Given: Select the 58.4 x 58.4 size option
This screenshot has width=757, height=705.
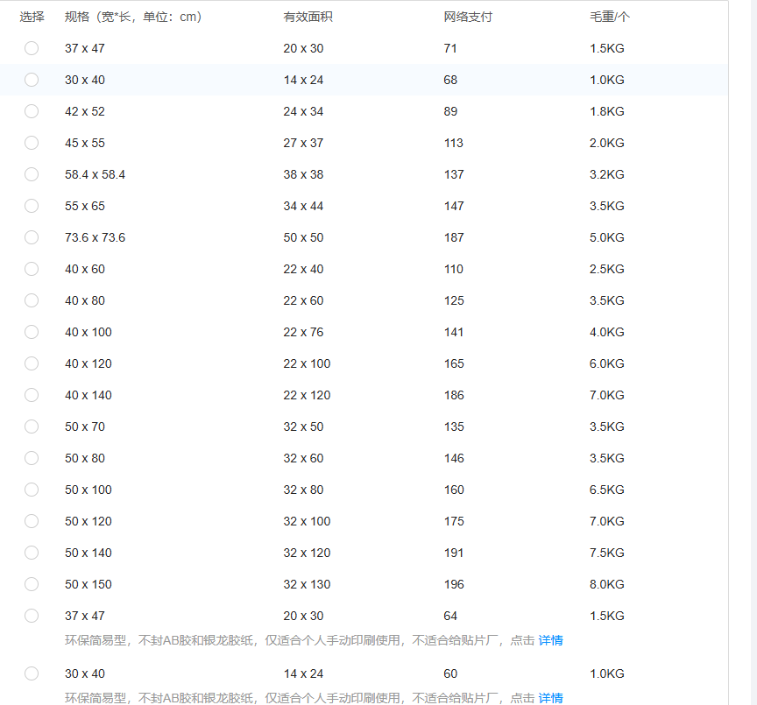Looking at the screenshot, I should (x=32, y=174).
